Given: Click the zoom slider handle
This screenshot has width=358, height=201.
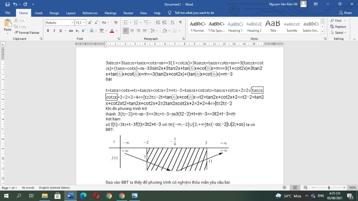Looking at the screenshot, I should point(329,187).
